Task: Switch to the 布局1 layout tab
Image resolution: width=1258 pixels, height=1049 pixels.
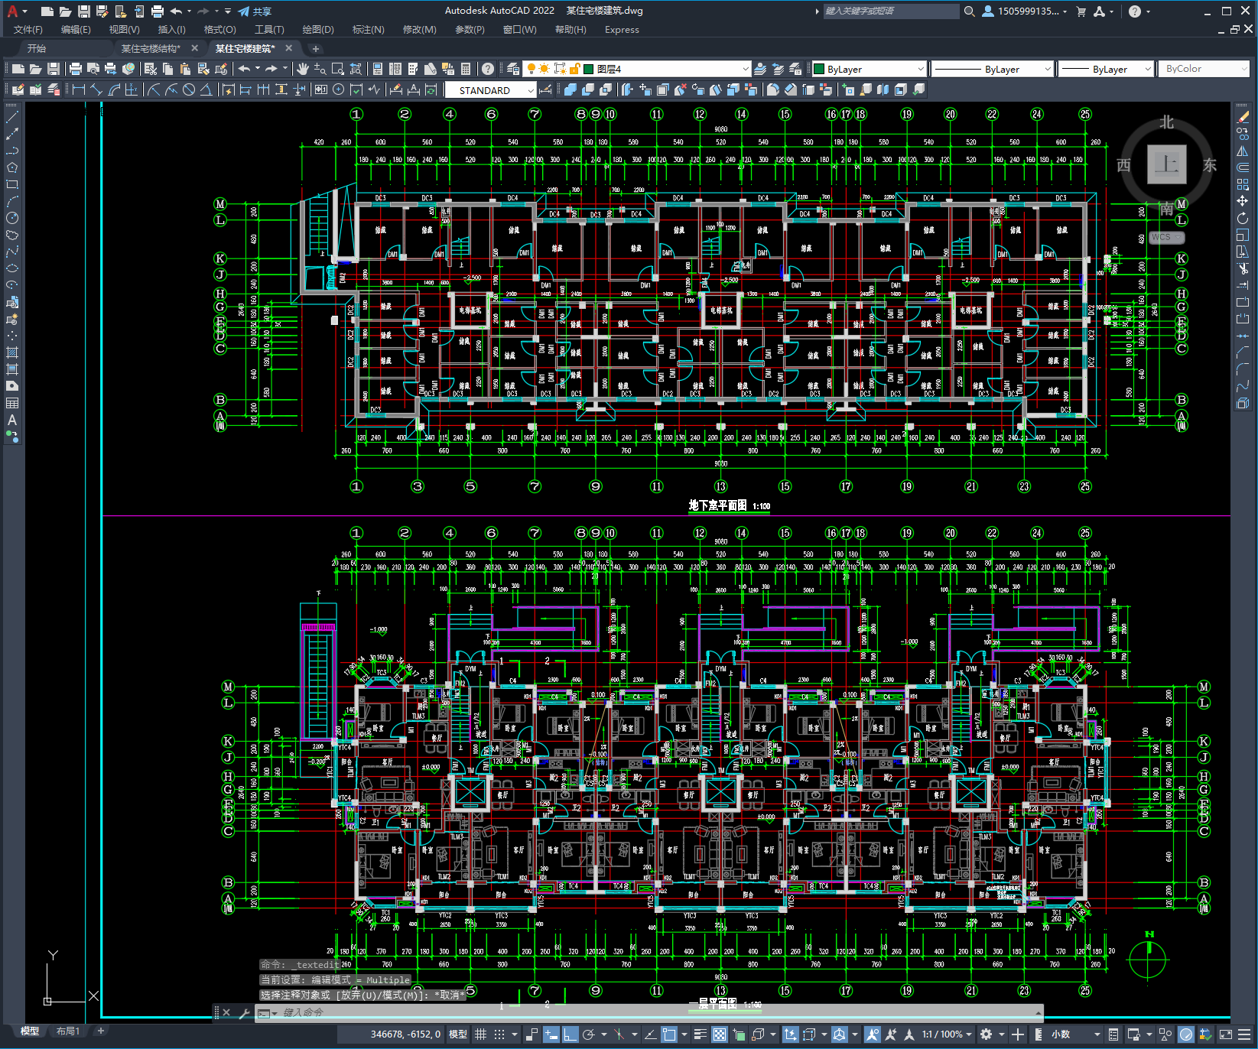Action: point(67,1031)
